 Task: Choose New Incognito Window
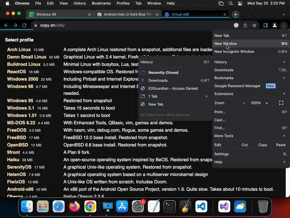point(251,52)
